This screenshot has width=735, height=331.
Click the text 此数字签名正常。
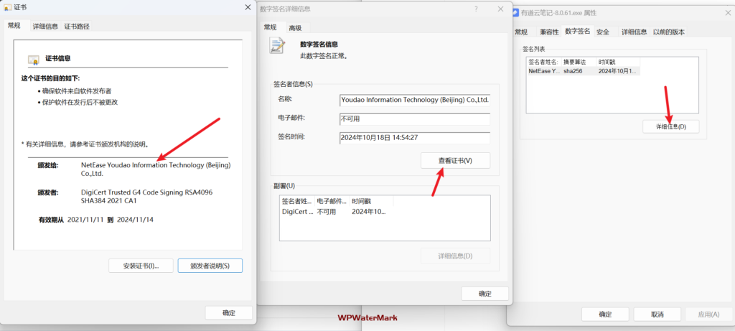[324, 56]
